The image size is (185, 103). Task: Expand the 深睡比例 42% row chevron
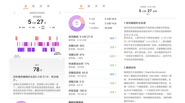116,47
